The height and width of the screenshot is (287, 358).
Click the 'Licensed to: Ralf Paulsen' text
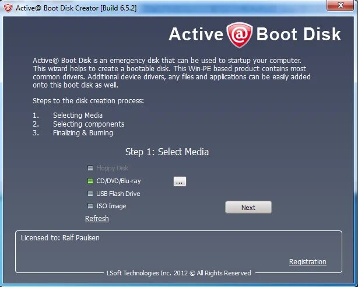pos(60,238)
